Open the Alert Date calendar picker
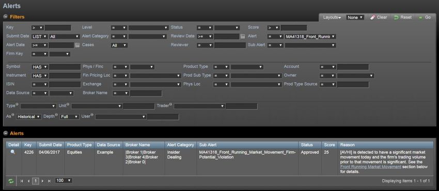This screenshot has height=191, width=439. click(x=77, y=45)
